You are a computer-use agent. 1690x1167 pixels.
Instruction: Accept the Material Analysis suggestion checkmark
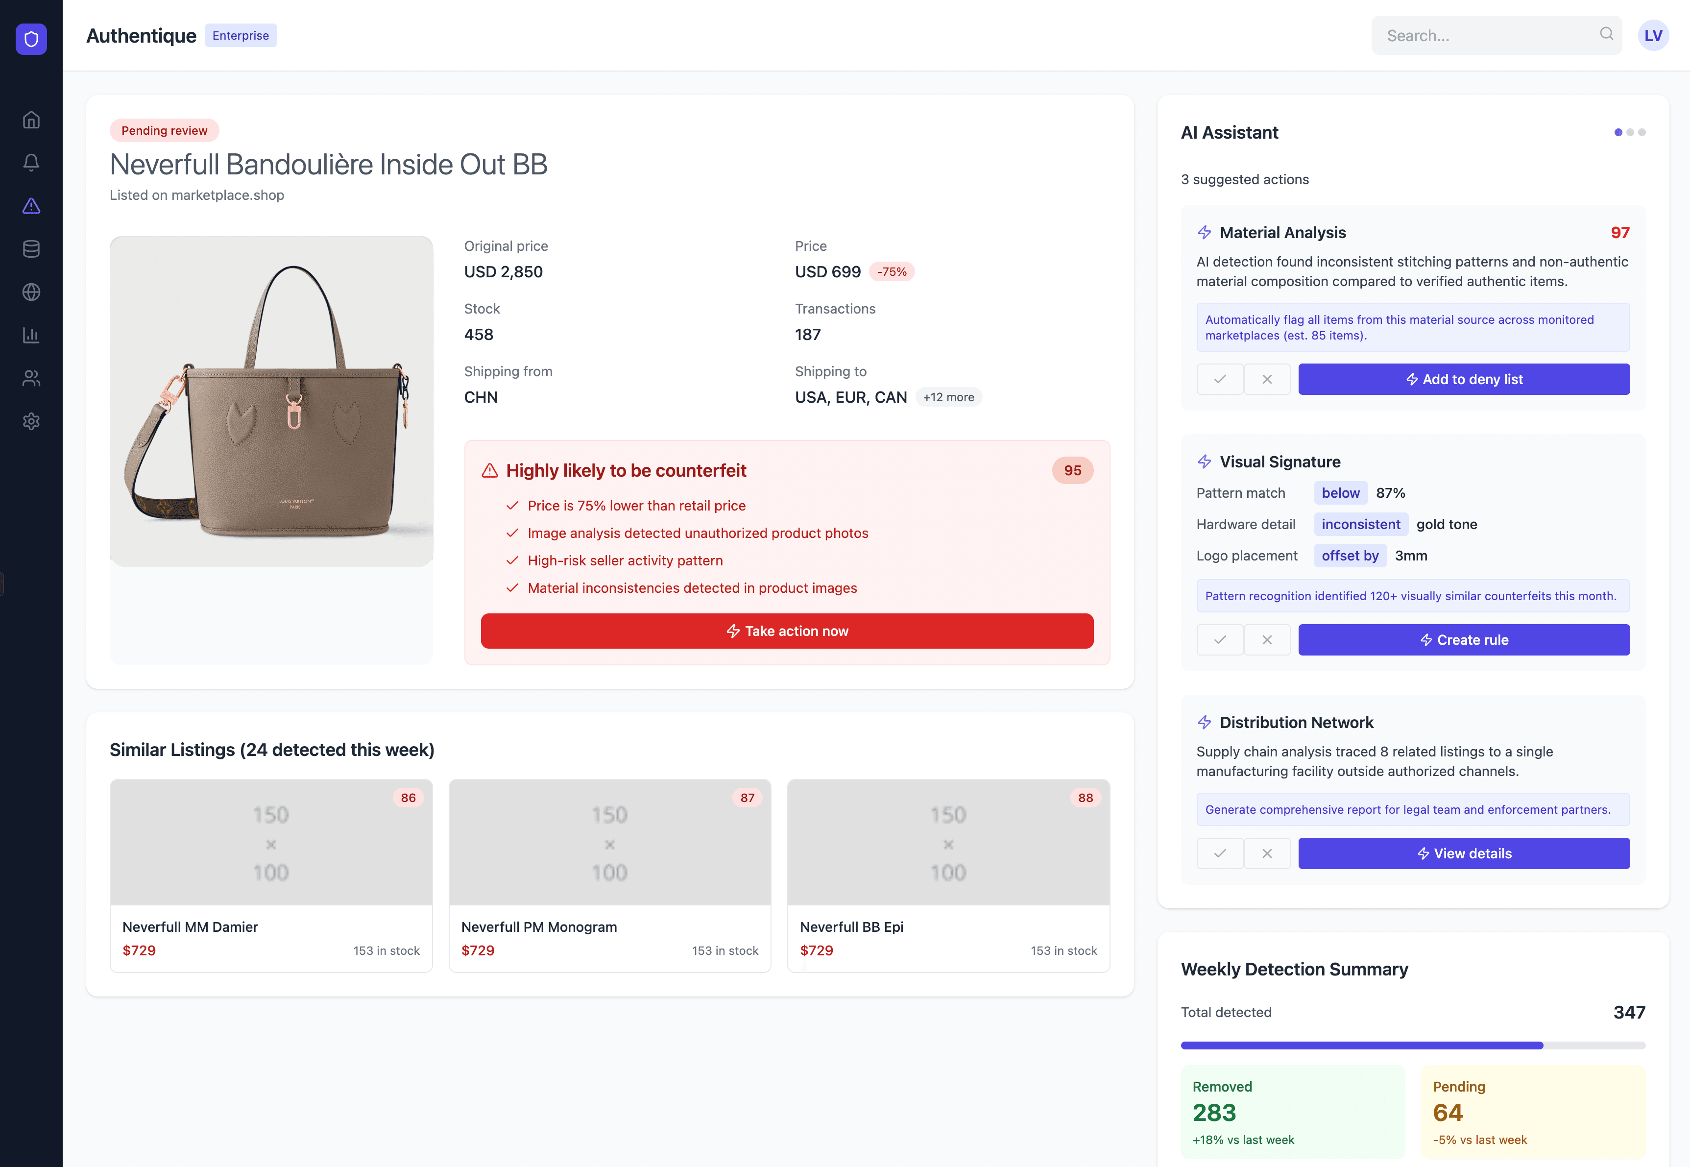[1220, 380]
